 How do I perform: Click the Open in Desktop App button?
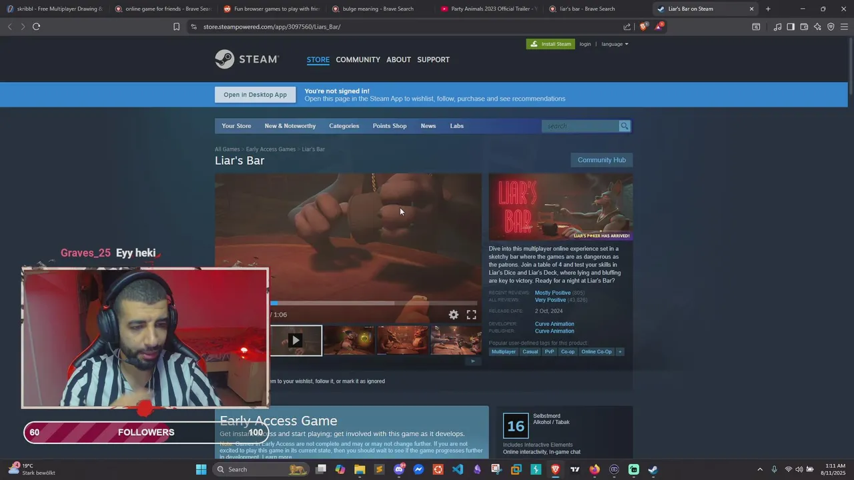(255, 95)
